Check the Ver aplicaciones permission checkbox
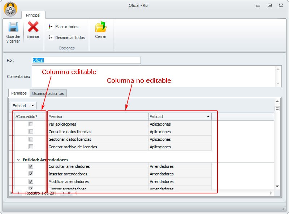The width and height of the screenshot is (289, 214). click(31, 124)
